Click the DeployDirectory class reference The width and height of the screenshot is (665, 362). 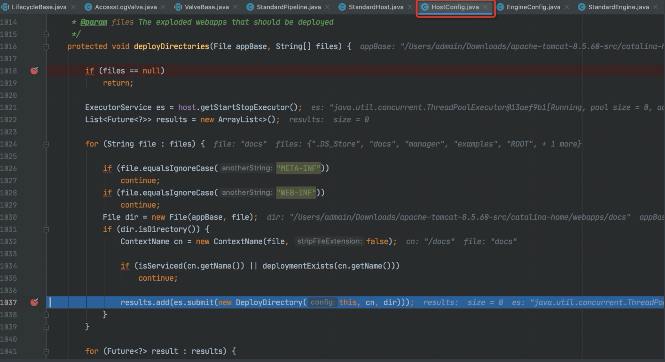[x=269, y=302]
